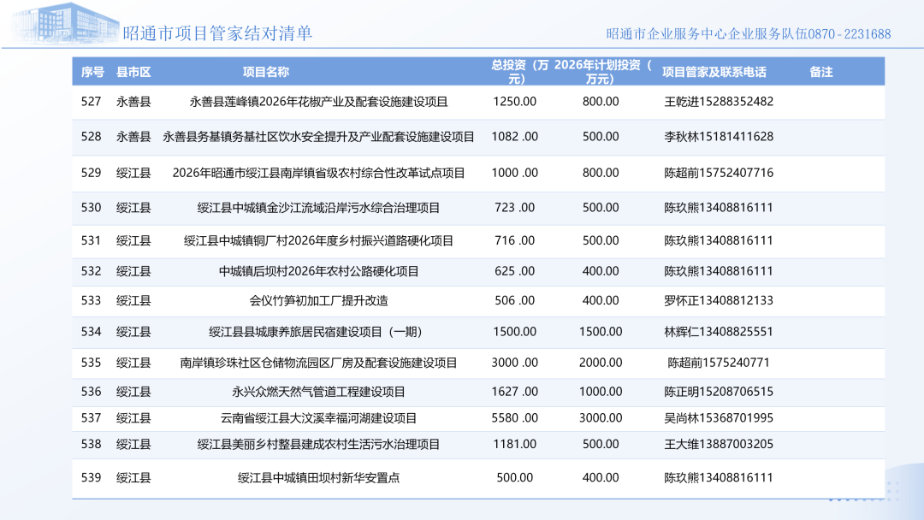Click contact 王大维13887003205

719,445
